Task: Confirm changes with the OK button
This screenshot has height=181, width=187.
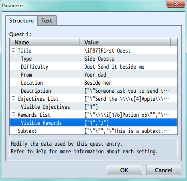Action: (x=124, y=170)
